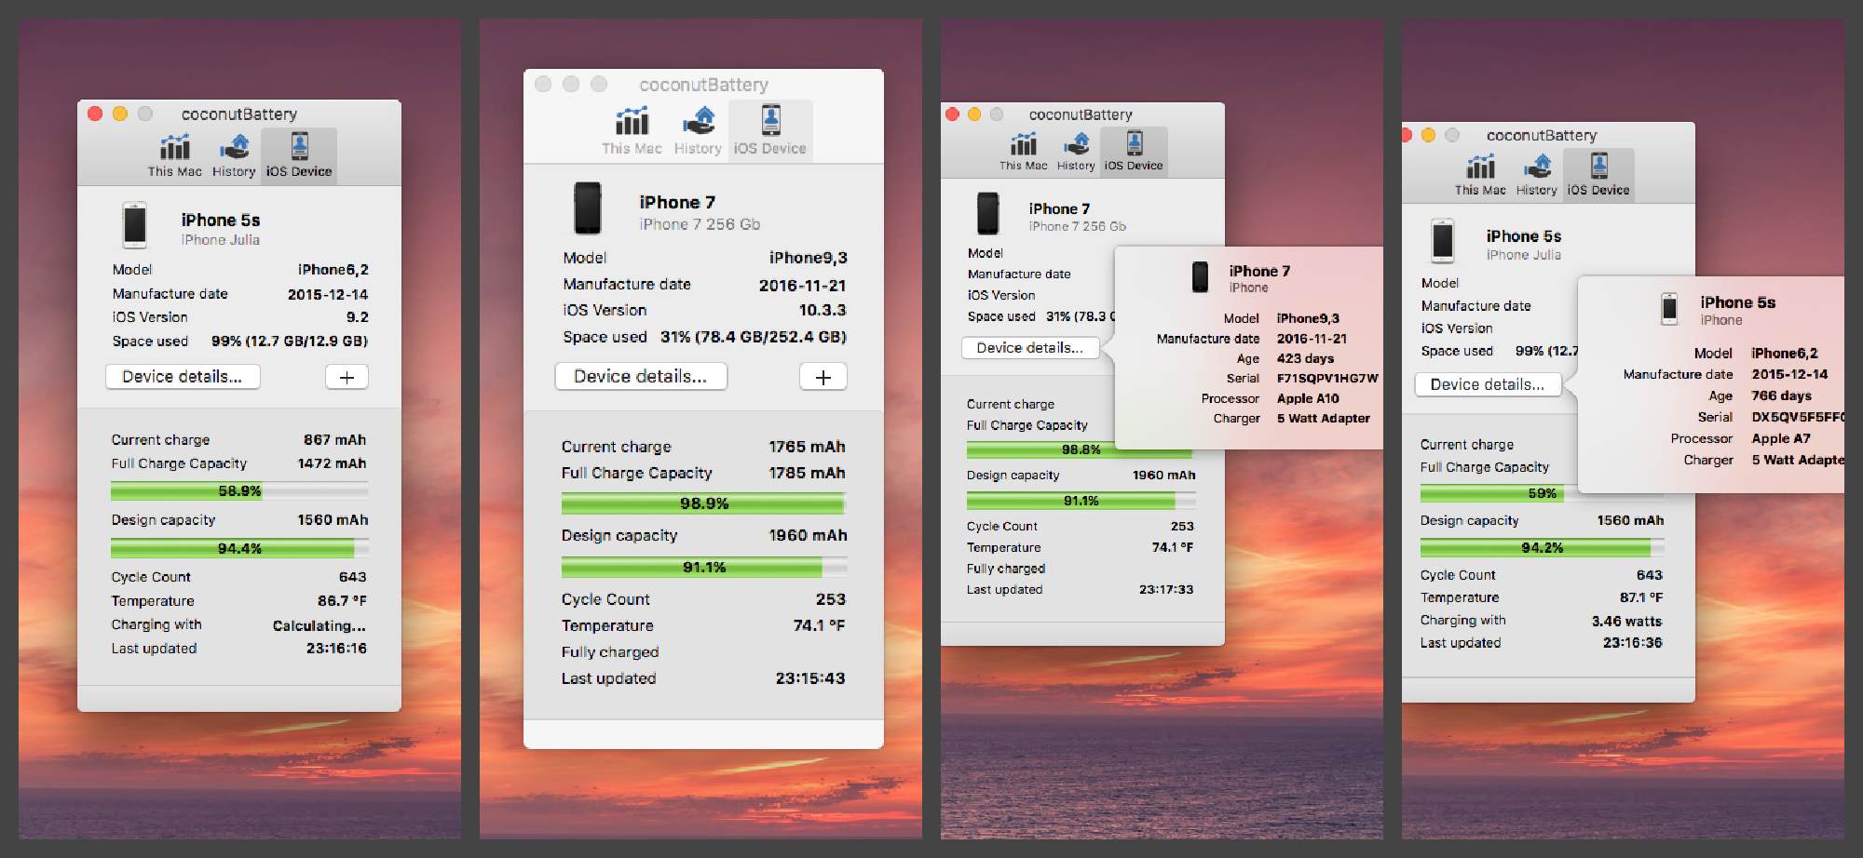Click History icon in window showing 1765 mAh
The width and height of the screenshot is (1863, 858).
(x=698, y=122)
